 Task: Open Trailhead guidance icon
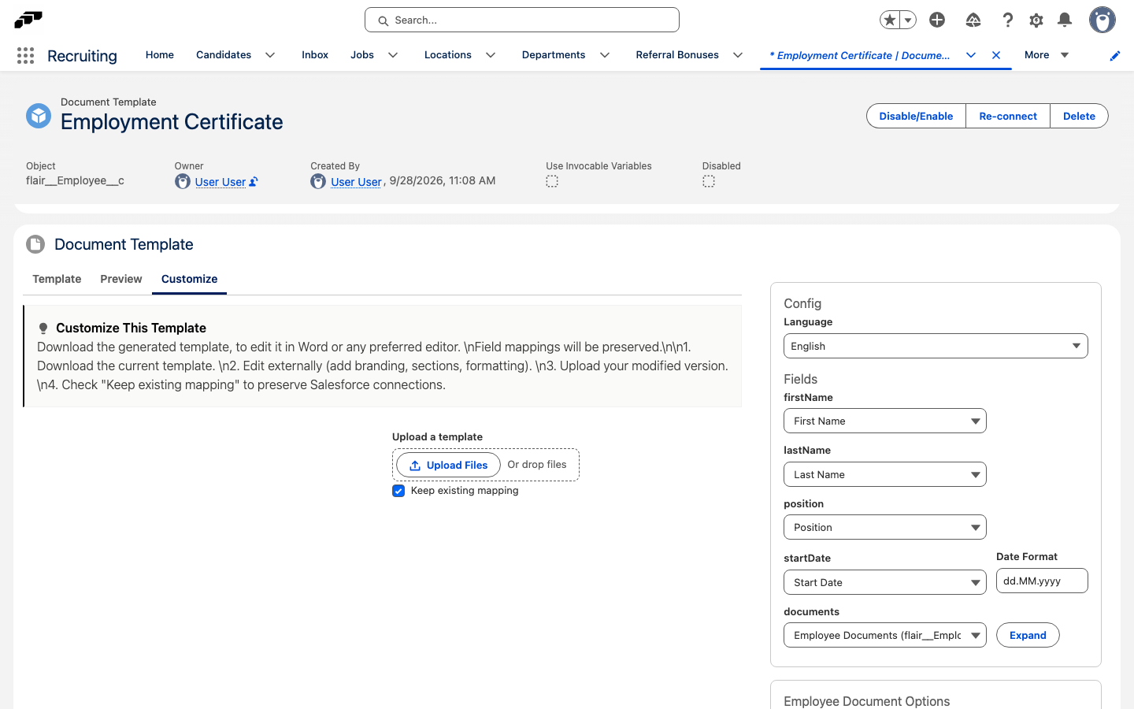[973, 20]
